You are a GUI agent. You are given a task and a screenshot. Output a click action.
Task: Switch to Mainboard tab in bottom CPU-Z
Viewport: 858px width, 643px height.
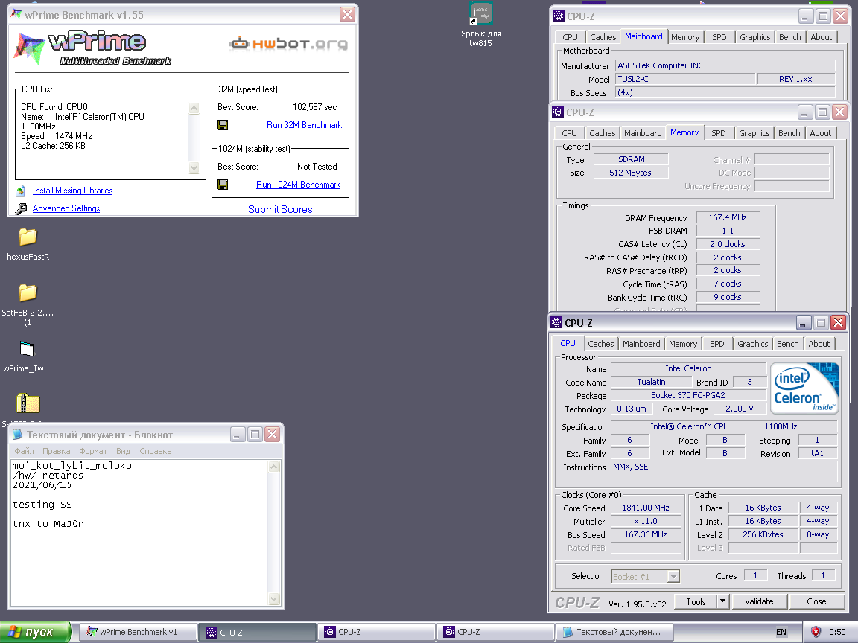[x=641, y=344]
